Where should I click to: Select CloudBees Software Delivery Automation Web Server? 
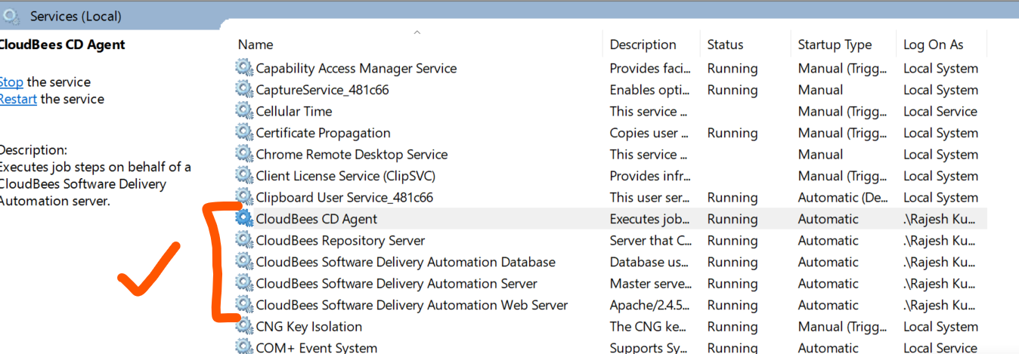pyautogui.click(x=609, y=305)
